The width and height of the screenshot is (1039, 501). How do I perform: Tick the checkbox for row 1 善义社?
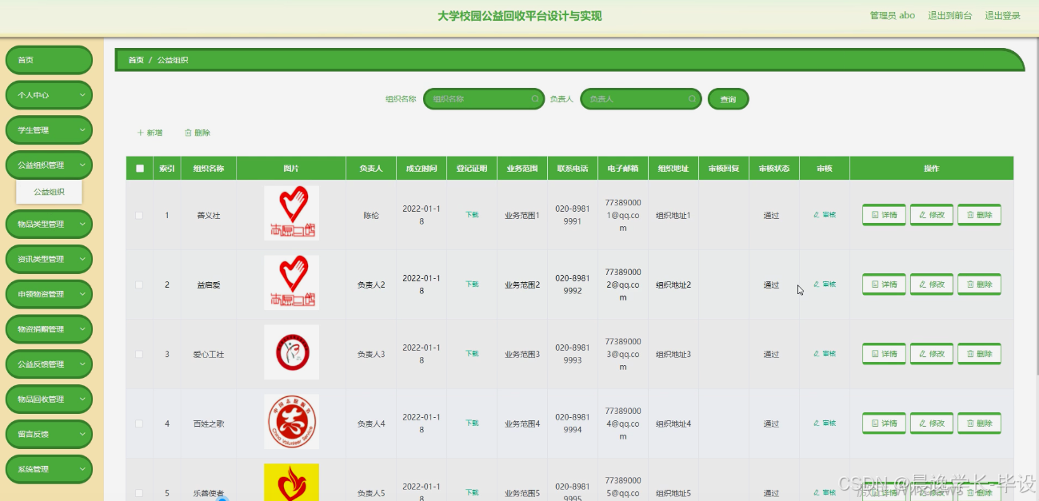click(x=140, y=215)
